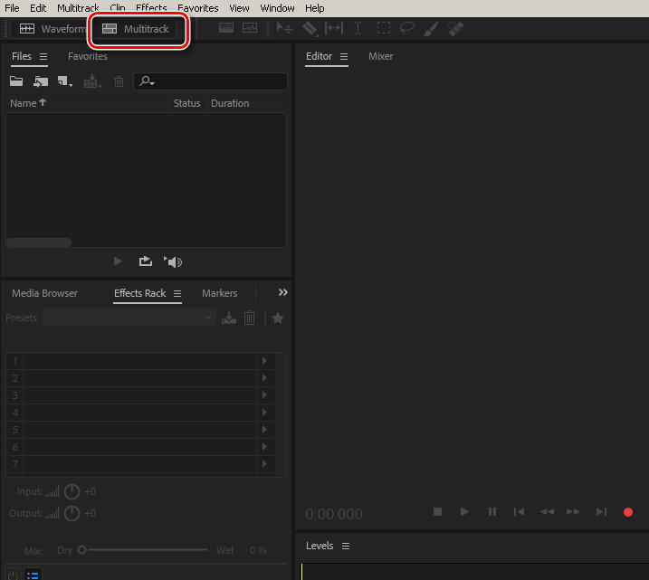The height and width of the screenshot is (580, 649).
Task: Sort files by Status column
Action: (x=186, y=103)
